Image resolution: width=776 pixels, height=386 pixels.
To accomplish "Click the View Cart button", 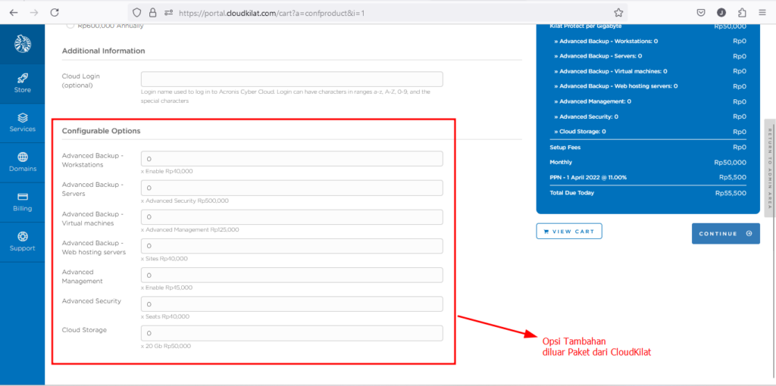I will [x=568, y=231].
